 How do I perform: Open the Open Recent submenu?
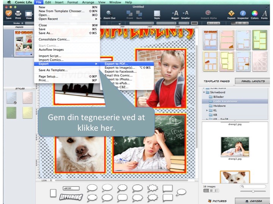coord(68,19)
